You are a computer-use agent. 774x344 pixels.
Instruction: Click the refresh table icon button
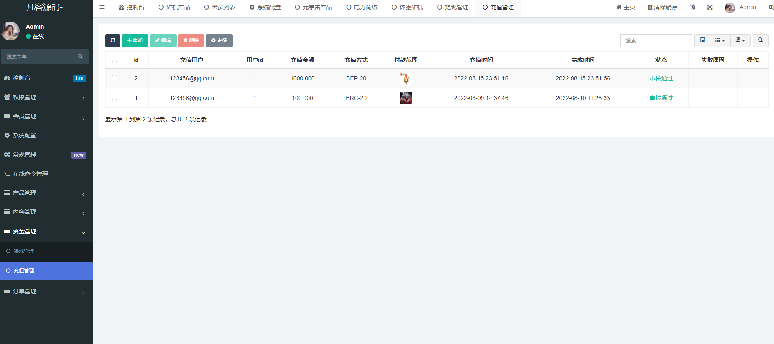[113, 40]
